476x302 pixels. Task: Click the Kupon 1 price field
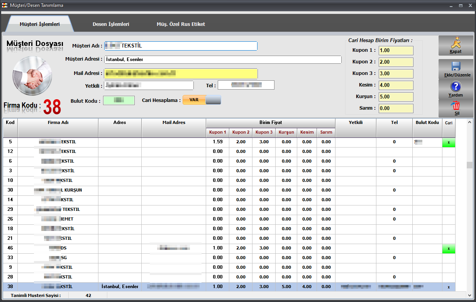[x=396, y=51]
